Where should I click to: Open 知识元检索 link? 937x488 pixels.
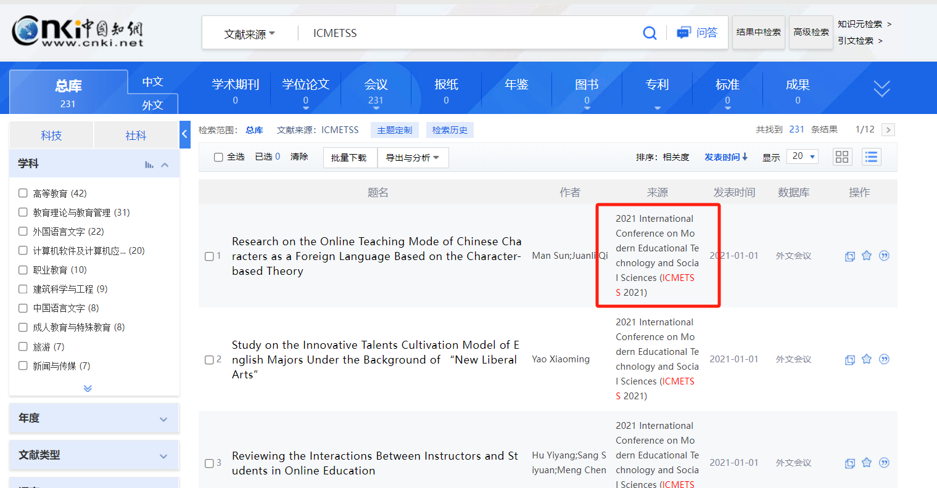(864, 24)
